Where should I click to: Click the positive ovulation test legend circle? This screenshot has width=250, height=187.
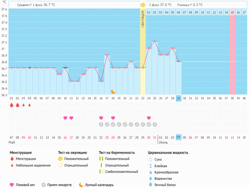tap(60, 159)
